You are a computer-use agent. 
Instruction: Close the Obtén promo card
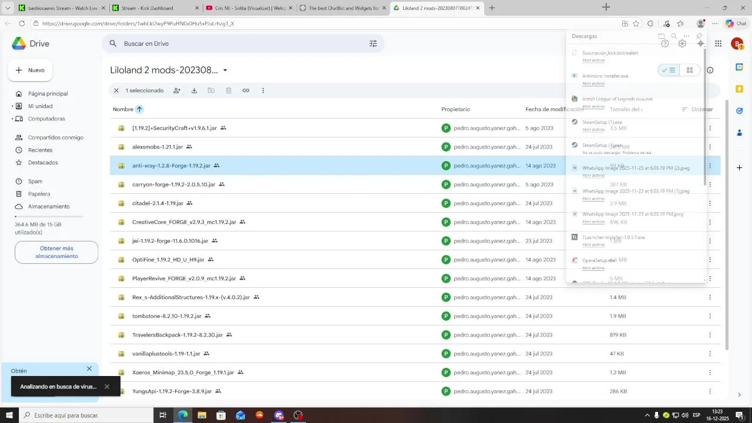(x=89, y=369)
